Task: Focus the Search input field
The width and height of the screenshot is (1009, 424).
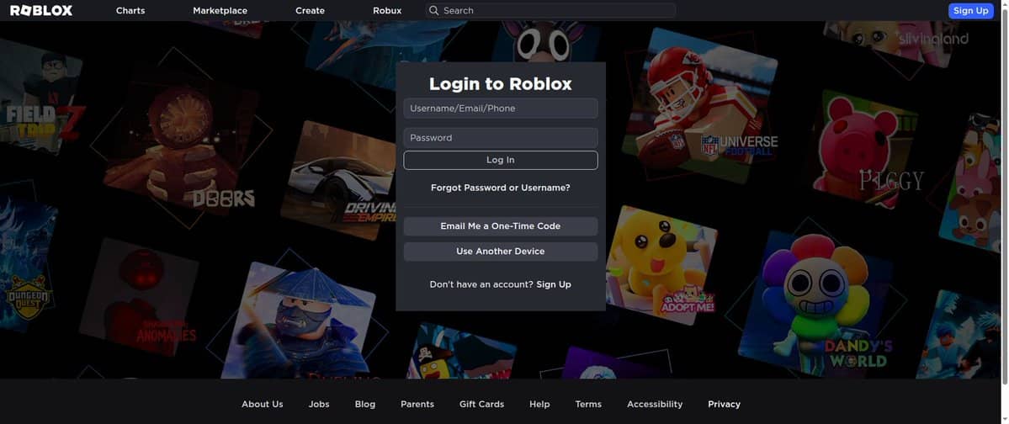Action: click(551, 10)
